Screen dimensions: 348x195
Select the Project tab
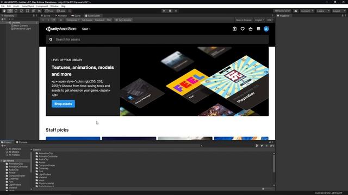[x=7, y=142]
